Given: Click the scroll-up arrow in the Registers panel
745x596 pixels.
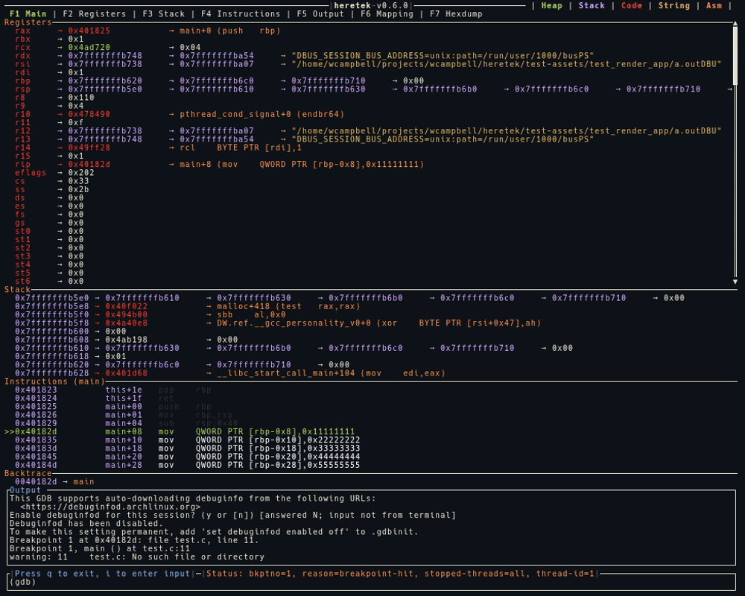Looking at the screenshot, I should point(736,23).
